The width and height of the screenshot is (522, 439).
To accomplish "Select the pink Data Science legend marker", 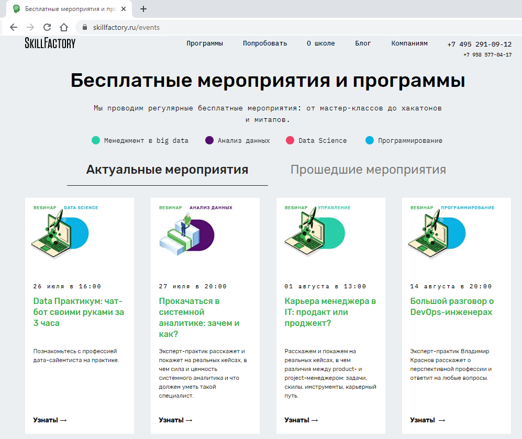I will coord(291,140).
